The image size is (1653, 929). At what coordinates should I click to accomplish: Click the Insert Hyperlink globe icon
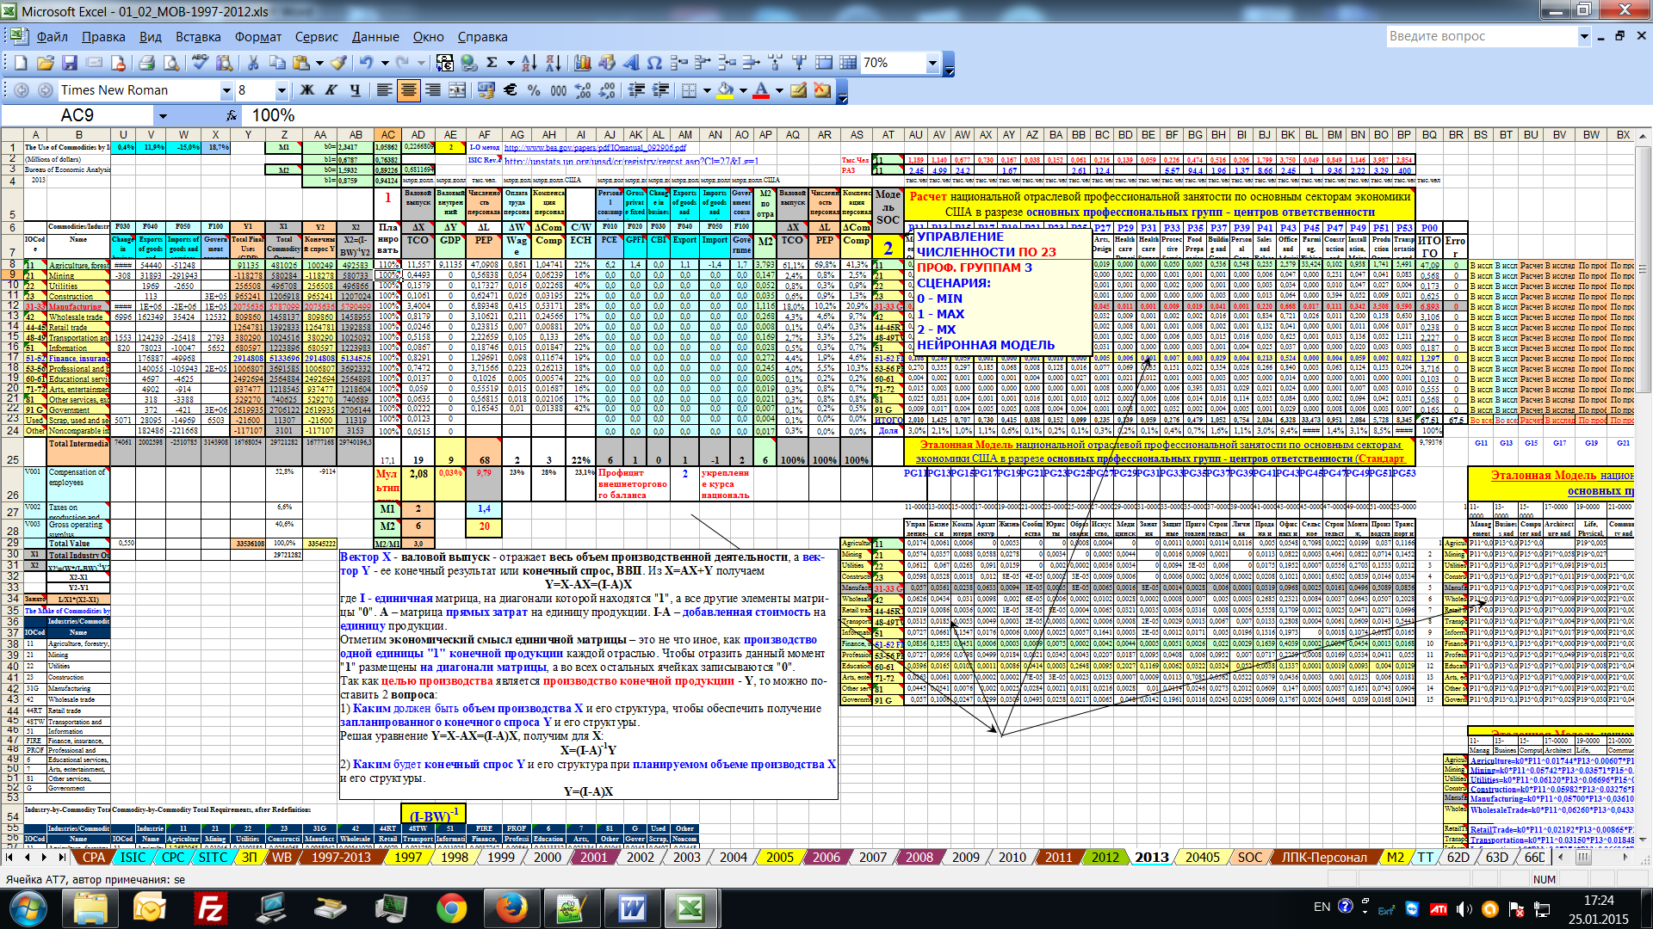[x=468, y=63]
